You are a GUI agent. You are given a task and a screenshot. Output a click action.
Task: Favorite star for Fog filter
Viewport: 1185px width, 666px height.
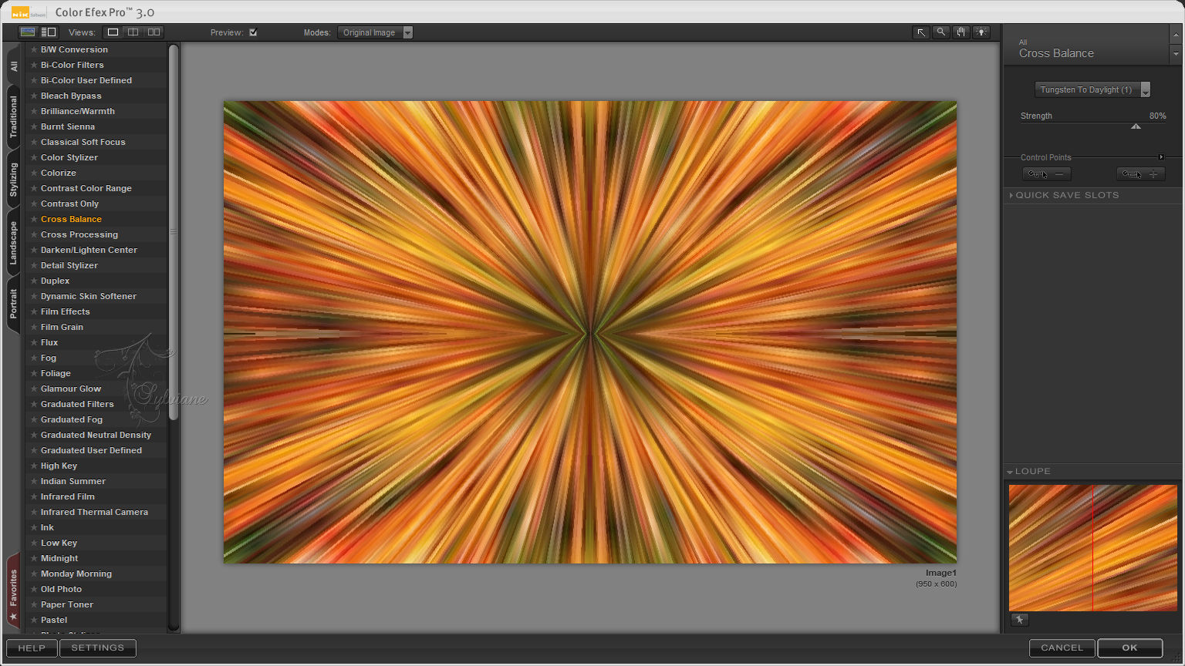point(34,358)
